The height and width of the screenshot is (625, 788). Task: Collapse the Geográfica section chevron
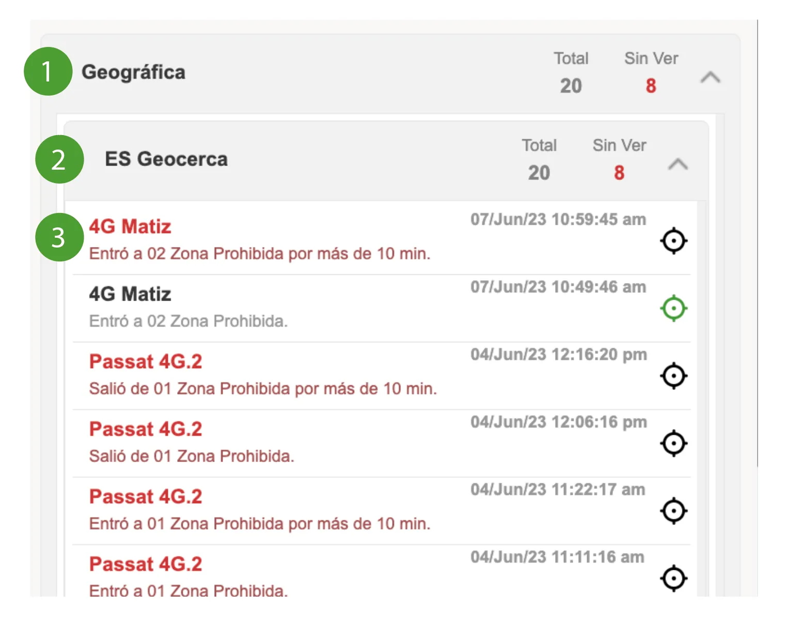coord(710,77)
